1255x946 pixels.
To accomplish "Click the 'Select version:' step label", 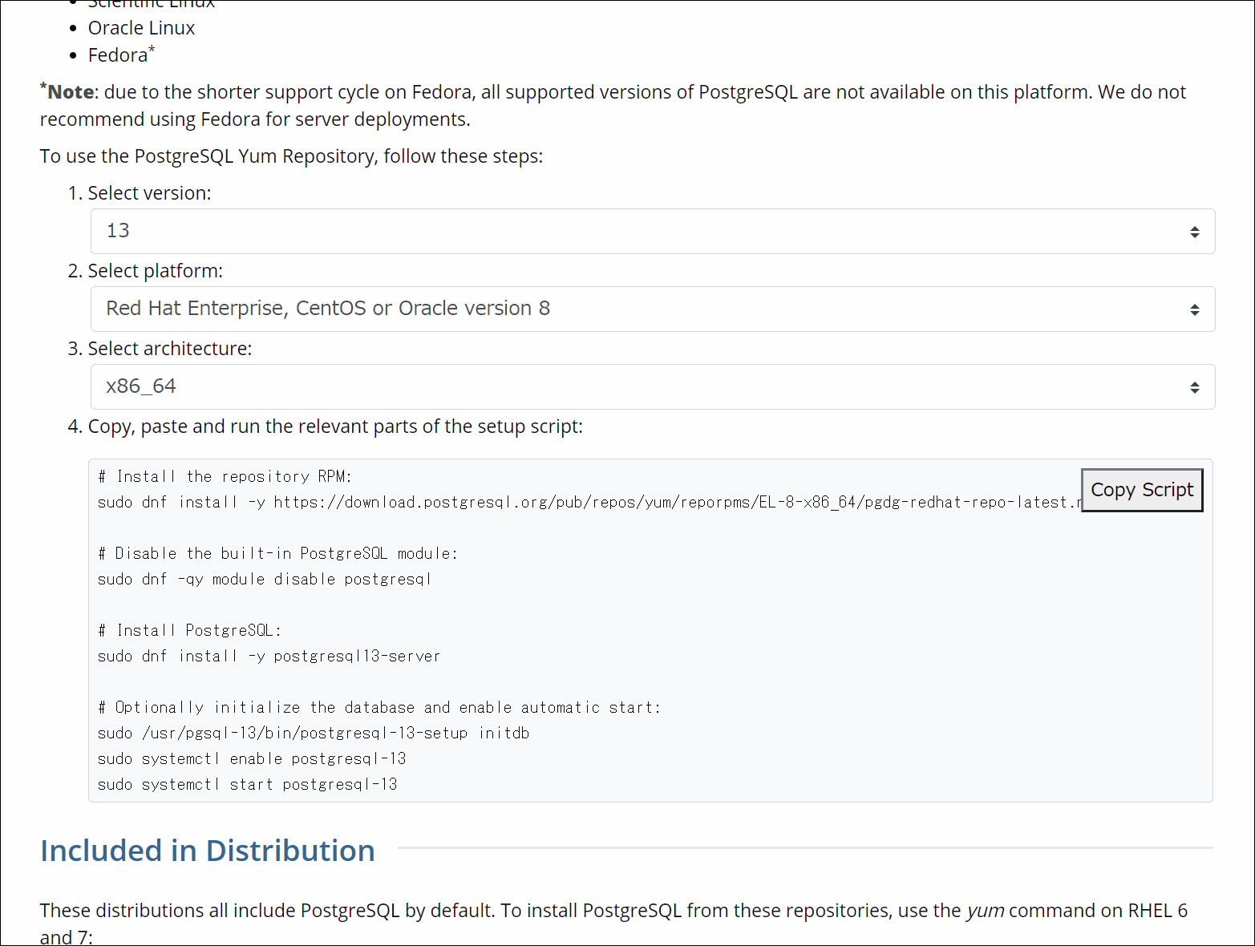I will point(149,193).
